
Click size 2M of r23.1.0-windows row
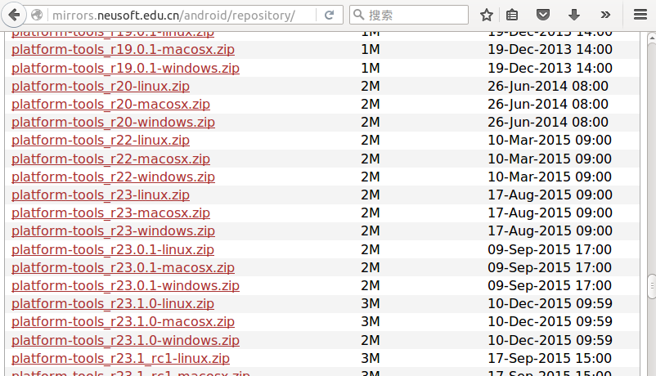(371, 340)
